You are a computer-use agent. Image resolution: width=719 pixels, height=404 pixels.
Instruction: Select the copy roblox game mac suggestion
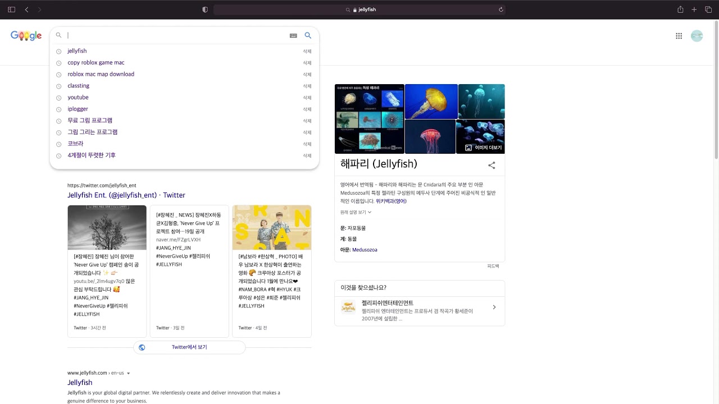96,63
